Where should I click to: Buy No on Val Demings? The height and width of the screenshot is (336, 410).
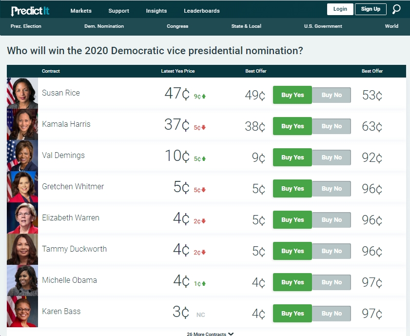332,158
